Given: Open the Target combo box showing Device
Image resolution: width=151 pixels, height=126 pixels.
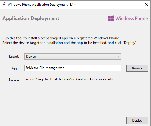Looking at the screenshot, I should pyautogui.click(x=73, y=56).
